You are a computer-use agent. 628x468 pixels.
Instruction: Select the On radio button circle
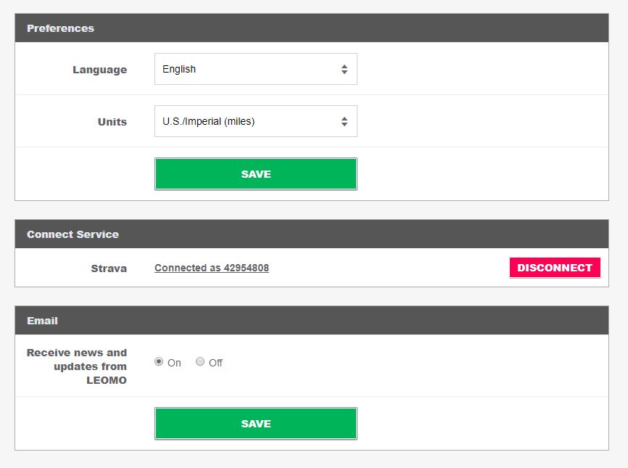point(159,361)
